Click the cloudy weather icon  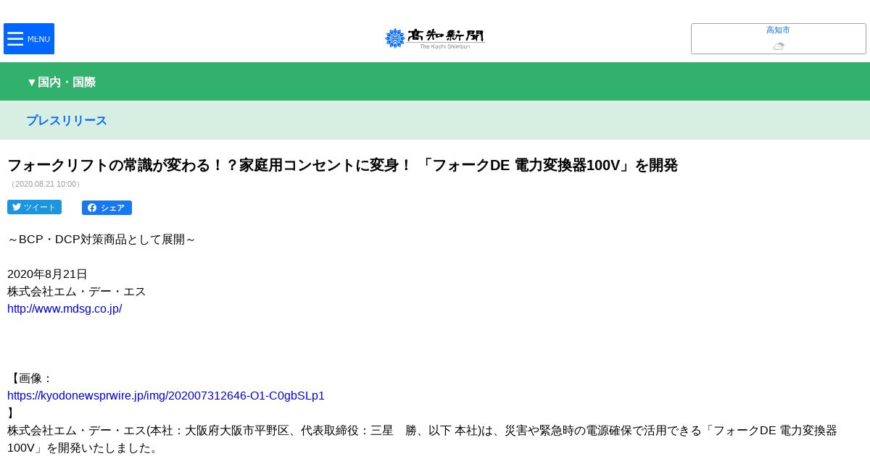click(779, 46)
